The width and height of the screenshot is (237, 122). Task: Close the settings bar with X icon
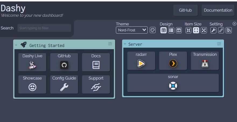click(234, 24)
